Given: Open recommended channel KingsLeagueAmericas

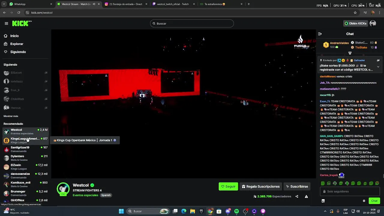Looking at the screenshot, I should [x=25, y=140].
